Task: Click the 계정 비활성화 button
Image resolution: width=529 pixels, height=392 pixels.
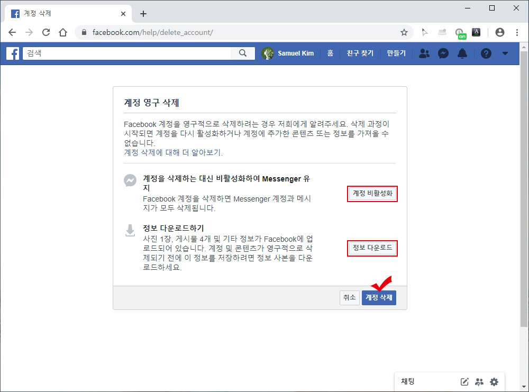Action: [x=372, y=193]
